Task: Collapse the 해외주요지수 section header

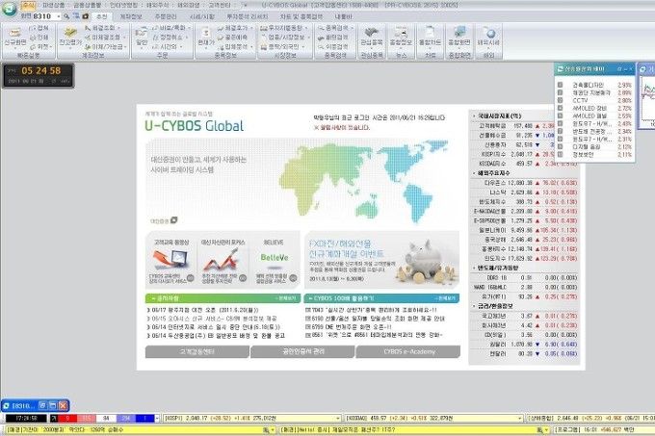Action: (x=493, y=172)
